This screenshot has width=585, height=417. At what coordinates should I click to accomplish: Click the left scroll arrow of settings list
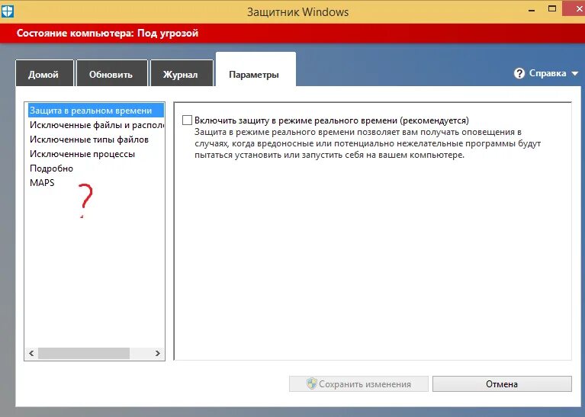pos(31,353)
